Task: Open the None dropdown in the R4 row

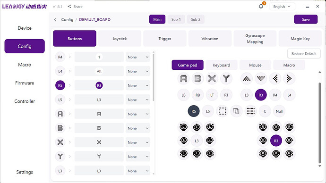Action: [x=138, y=57]
